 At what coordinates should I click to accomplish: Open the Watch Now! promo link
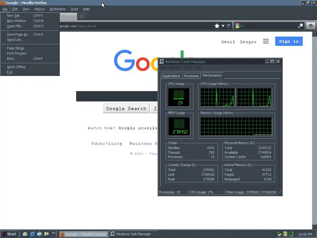[102, 128]
